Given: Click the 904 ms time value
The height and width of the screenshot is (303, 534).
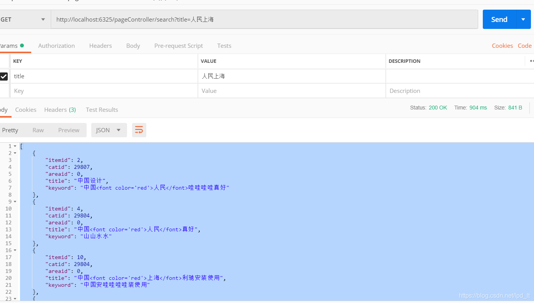Looking at the screenshot, I should coord(478,108).
